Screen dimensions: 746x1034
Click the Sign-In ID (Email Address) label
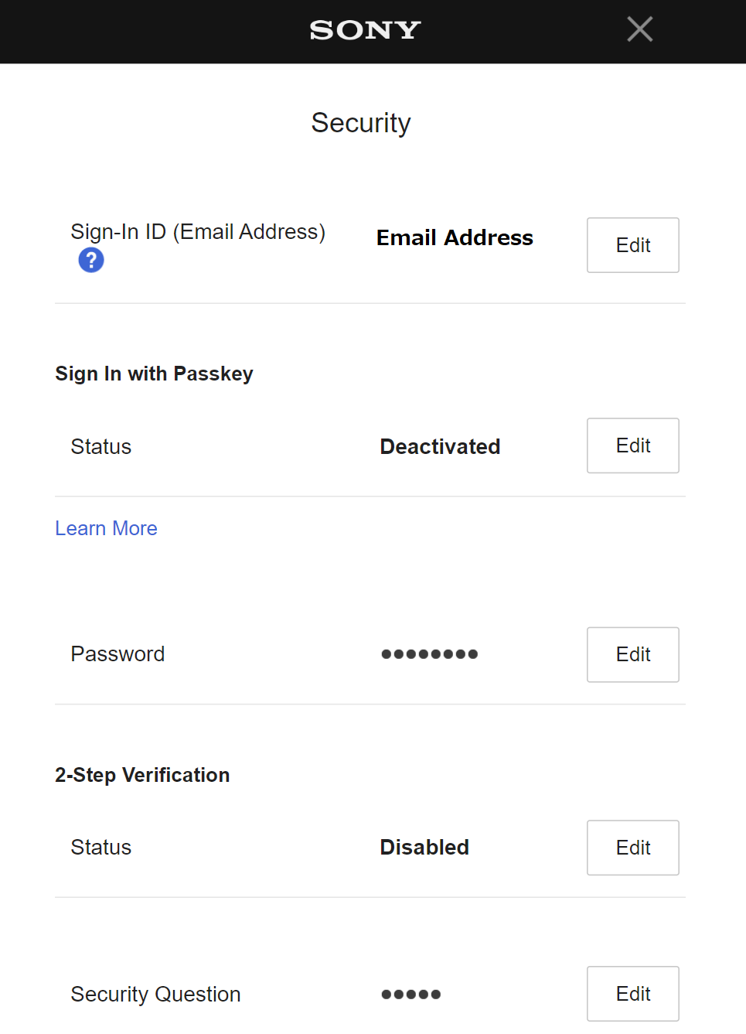(198, 232)
